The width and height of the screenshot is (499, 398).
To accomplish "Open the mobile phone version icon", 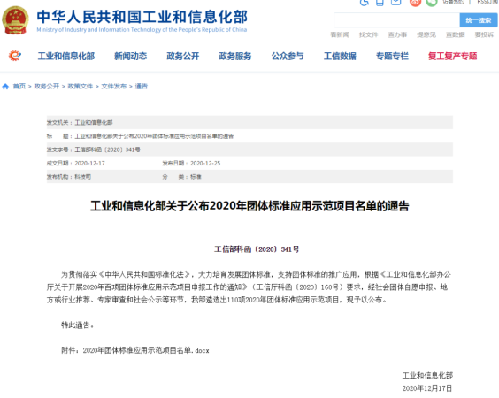I will 380,3.
